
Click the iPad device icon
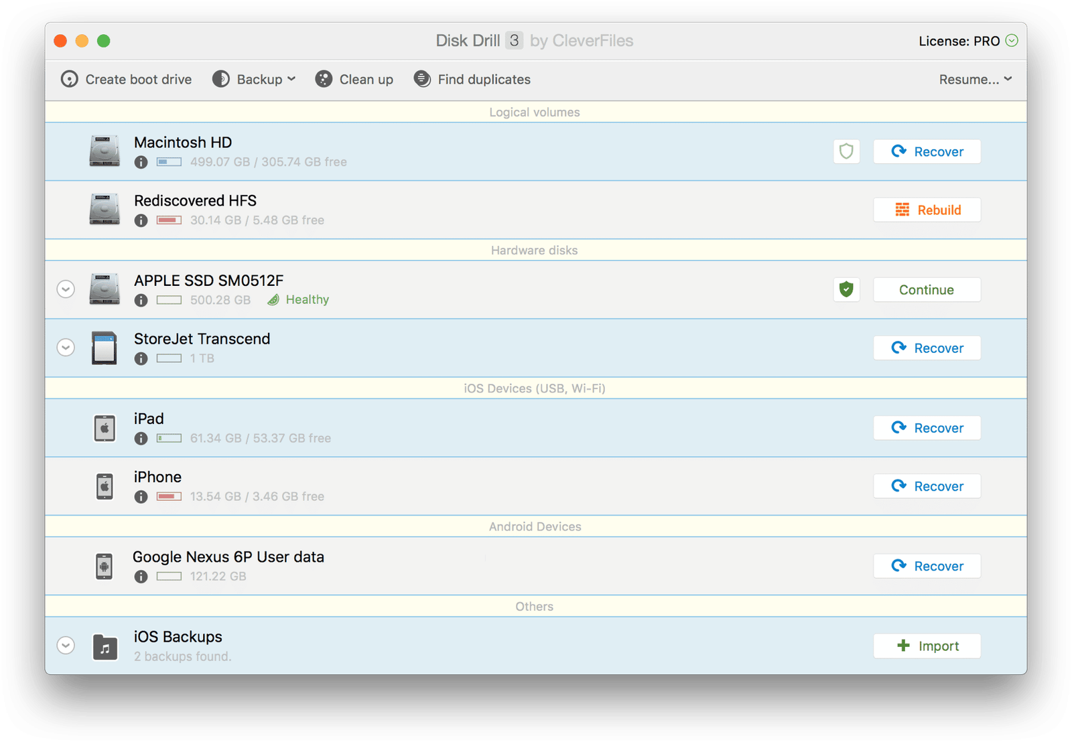(105, 428)
